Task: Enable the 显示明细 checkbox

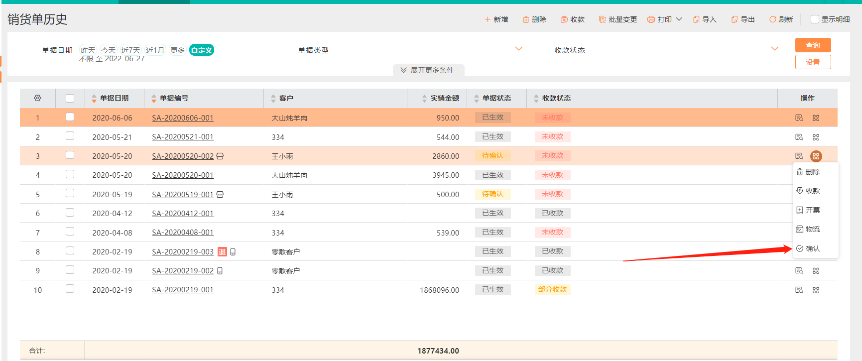Action: 815,19
